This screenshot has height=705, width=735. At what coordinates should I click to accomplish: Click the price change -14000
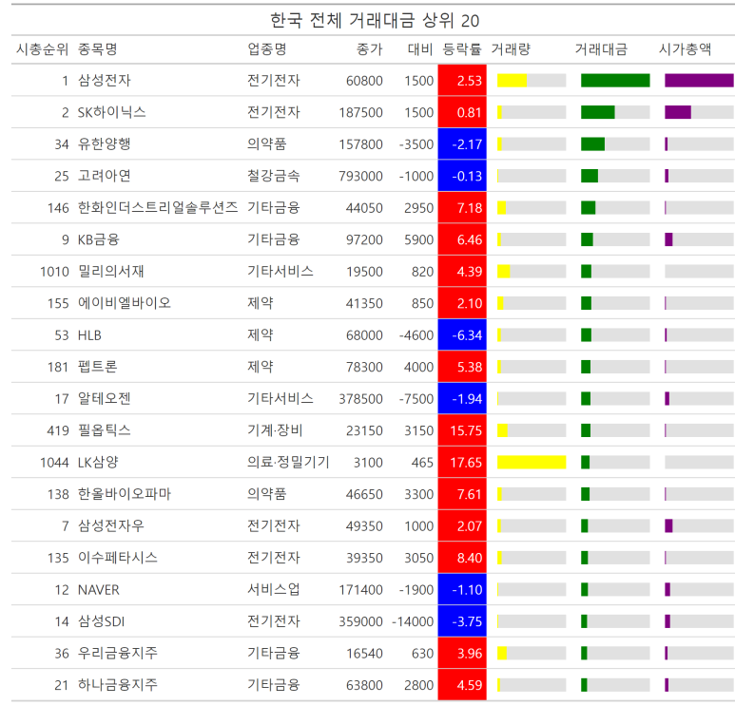[413, 622]
